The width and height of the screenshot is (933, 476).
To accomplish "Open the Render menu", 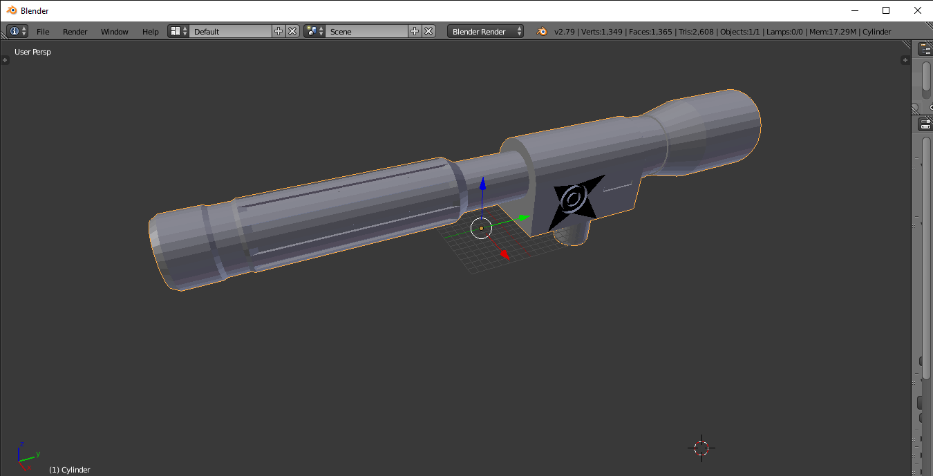I will 75,32.
